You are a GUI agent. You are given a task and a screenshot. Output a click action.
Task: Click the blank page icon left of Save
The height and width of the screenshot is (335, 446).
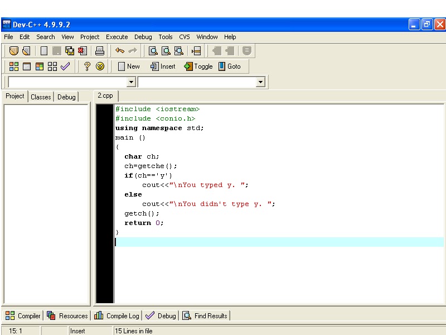click(x=44, y=51)
